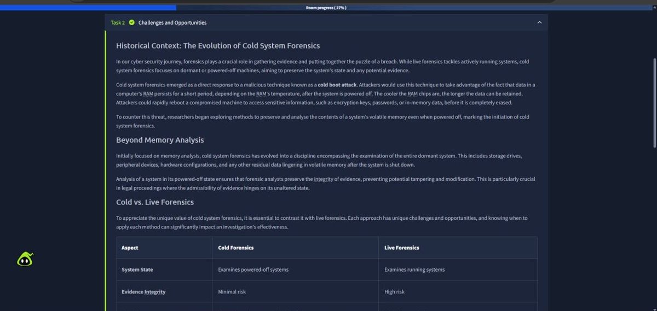
Task: Click the Live Forensics column header
Action: (402, 248)
